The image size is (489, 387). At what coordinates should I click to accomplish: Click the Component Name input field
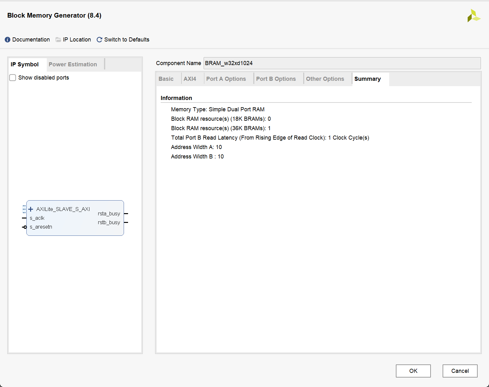[x=342, y=63]
